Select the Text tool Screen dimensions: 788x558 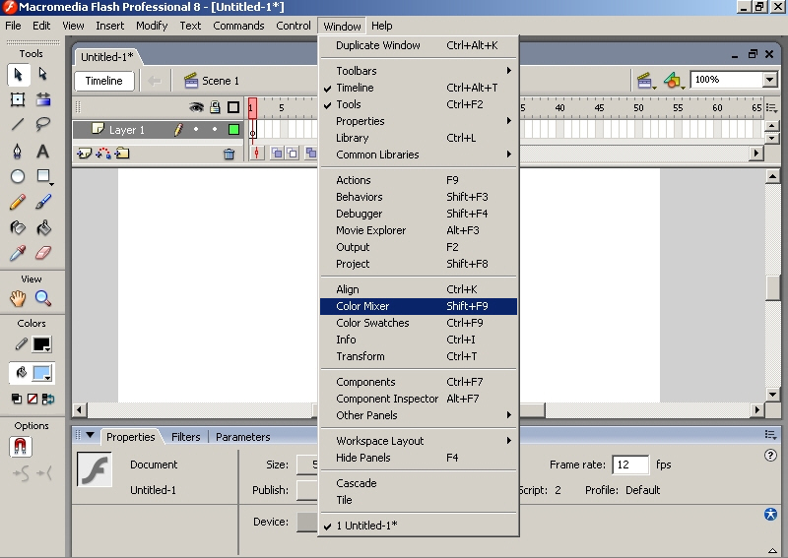(x=43, y=151)
